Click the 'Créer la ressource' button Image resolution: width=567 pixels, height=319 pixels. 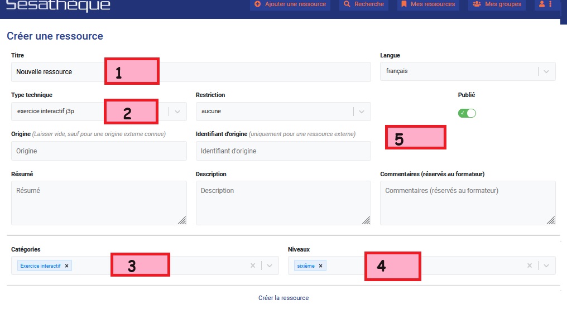pos(283,298)
